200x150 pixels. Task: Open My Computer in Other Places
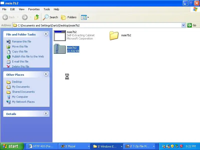(20, 97)
